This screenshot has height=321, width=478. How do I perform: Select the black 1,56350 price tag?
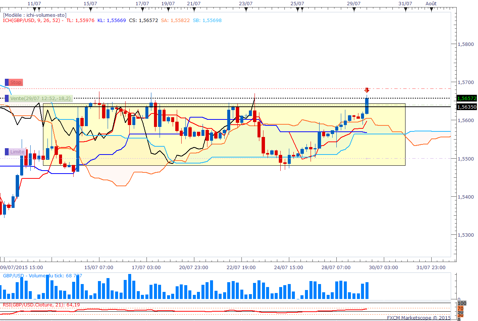tap(467, 107)
